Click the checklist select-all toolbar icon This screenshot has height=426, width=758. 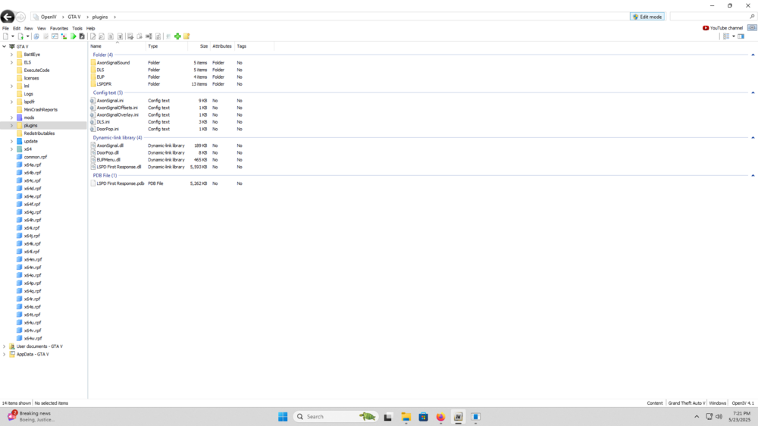tap(55, 36)
